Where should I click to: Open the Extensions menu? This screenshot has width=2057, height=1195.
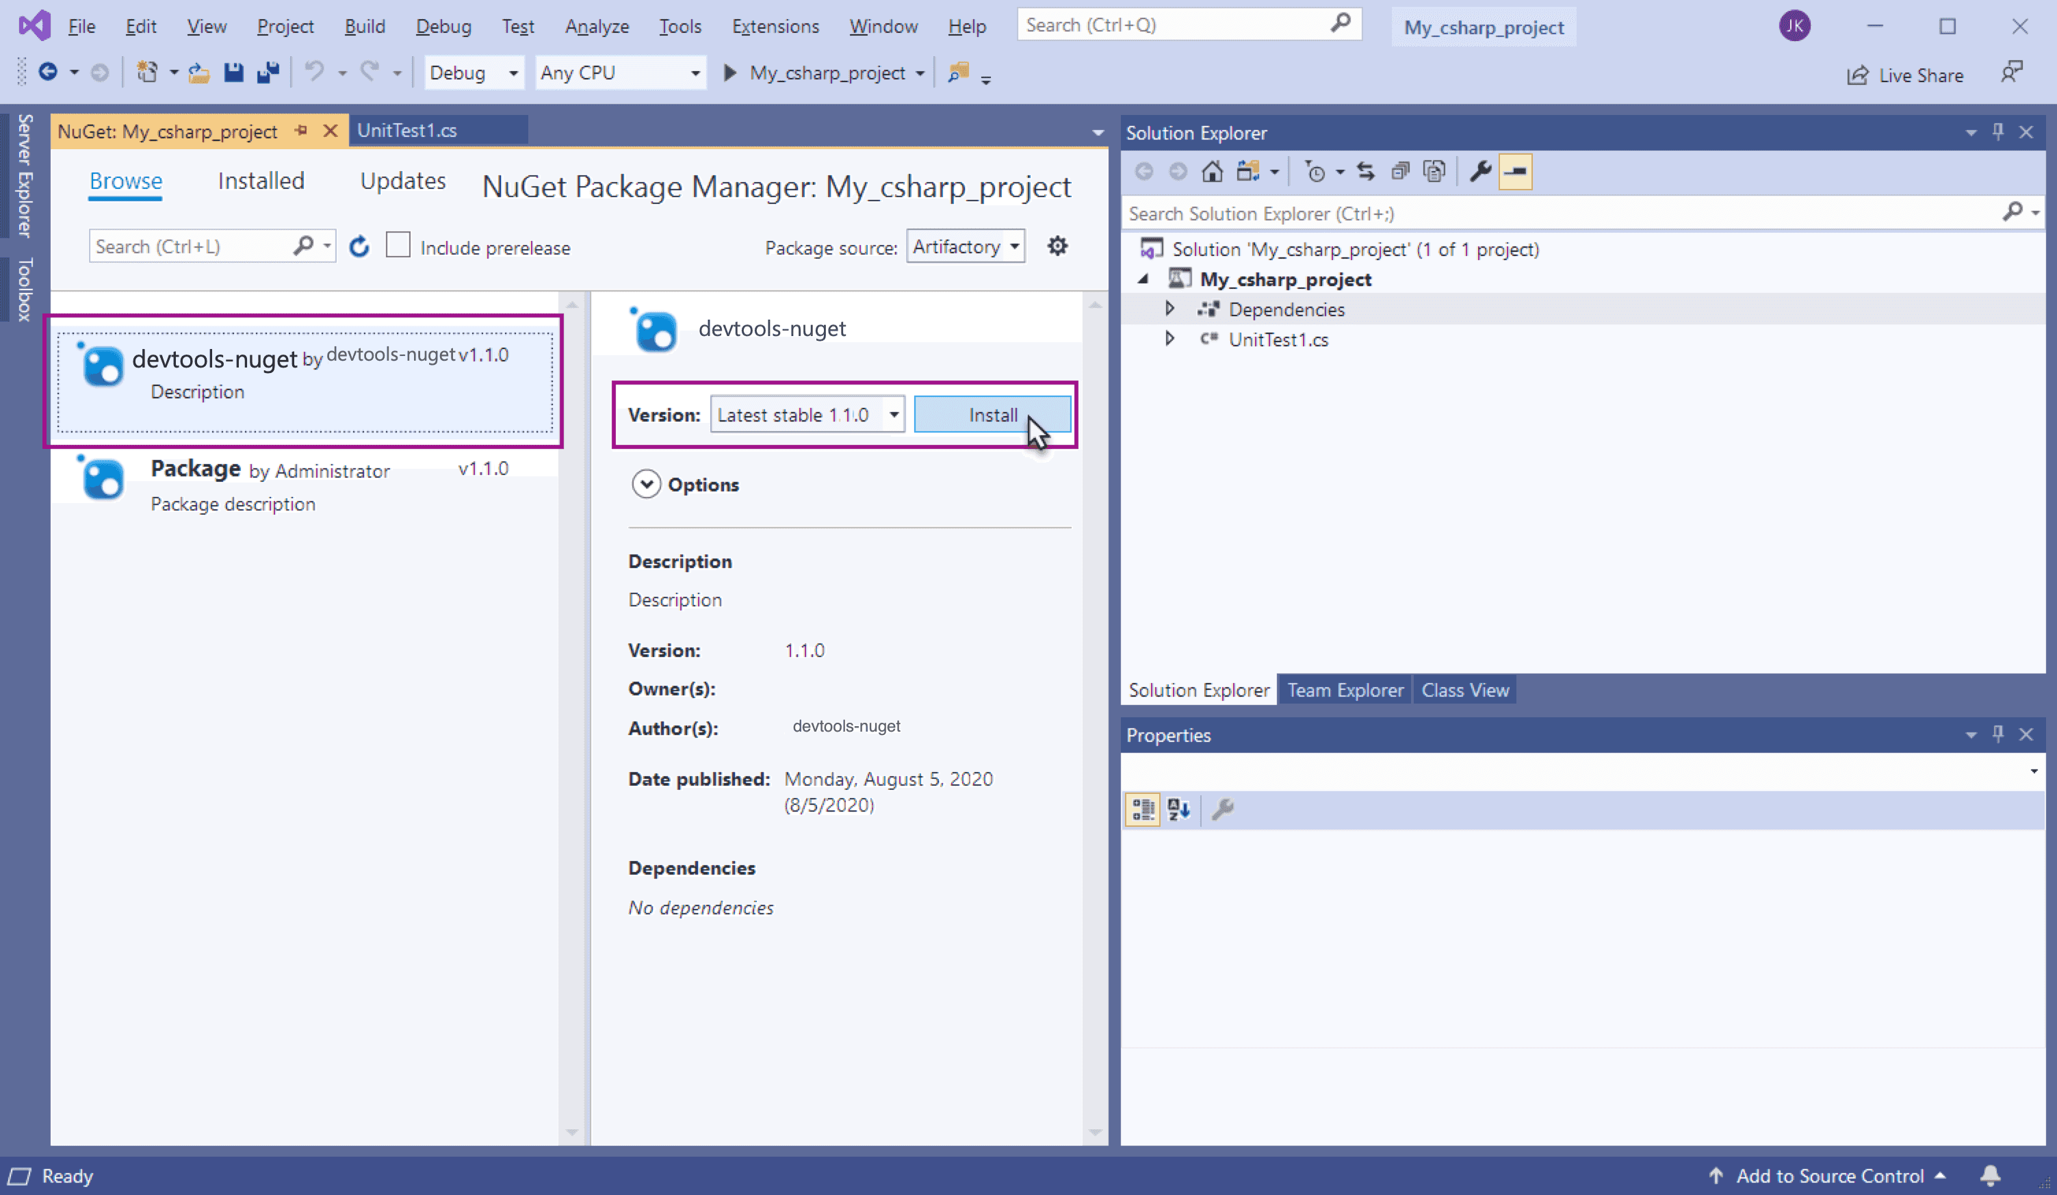point(775,26)
